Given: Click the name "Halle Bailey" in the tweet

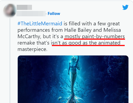Looking at the screenshot, I should coord(78,30).
